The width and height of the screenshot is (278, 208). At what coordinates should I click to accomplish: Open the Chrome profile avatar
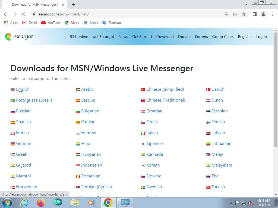pyautogui.click(x=263, y=14)
